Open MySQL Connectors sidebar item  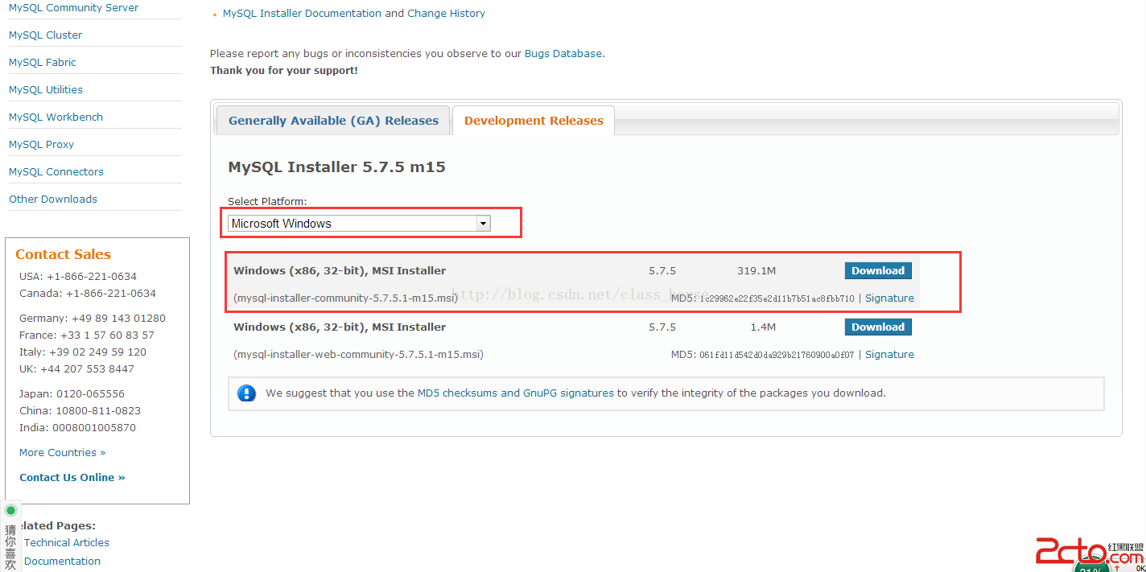tap(56, 172)
